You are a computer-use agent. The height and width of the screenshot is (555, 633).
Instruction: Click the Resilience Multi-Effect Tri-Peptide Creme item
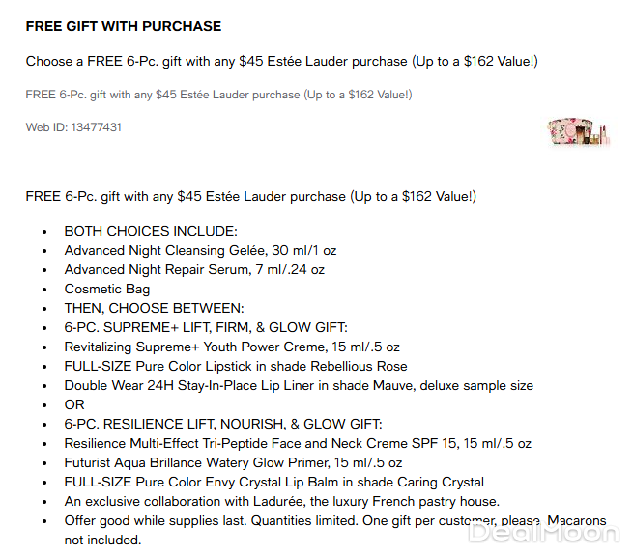[298, 444]
